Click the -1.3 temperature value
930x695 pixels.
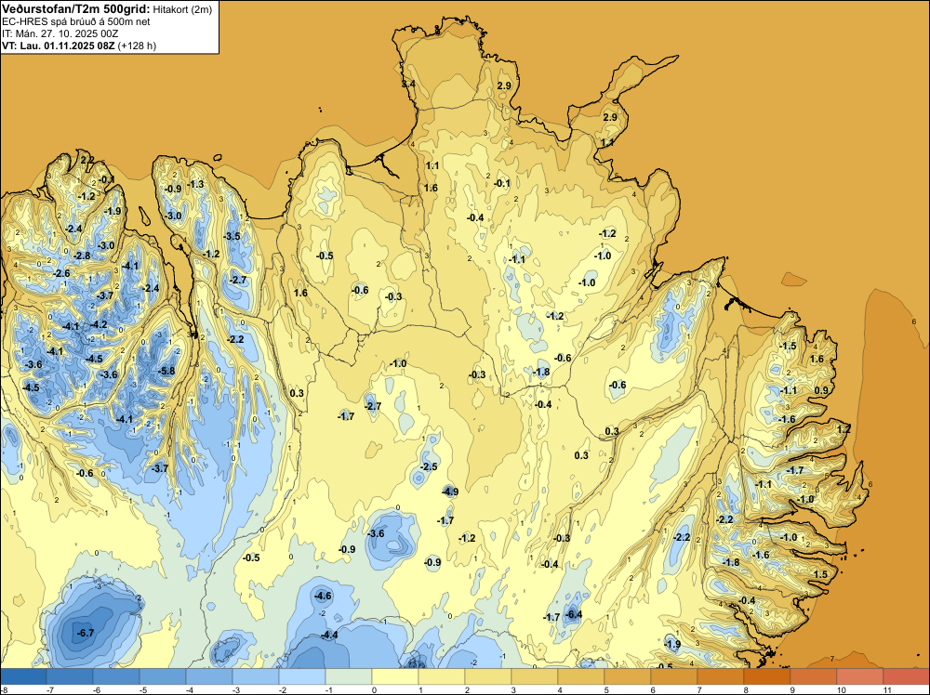click(195, 184)
